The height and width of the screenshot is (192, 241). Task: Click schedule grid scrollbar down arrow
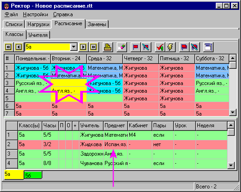click(x=233, y=112)
